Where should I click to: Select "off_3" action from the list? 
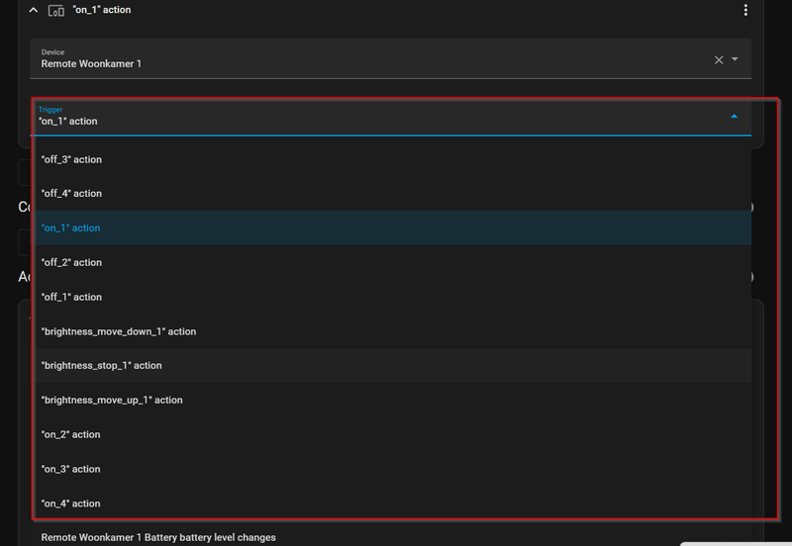click(x=392, y=159)
